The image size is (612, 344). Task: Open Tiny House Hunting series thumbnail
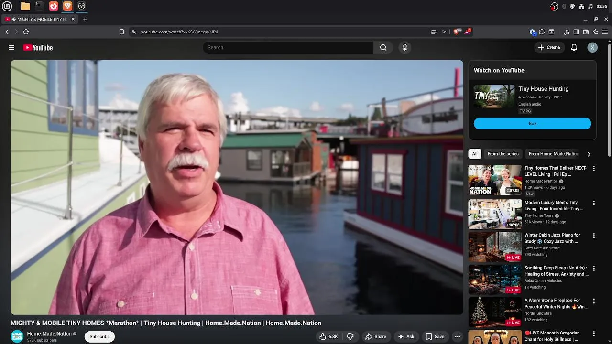pyautogui.click(x=494, y=97)
